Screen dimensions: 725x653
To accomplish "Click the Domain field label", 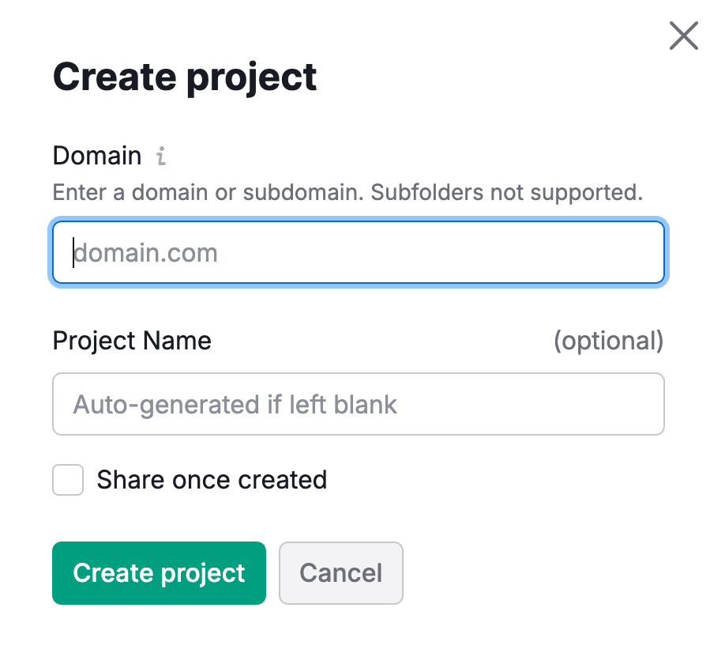I will tap(97, 156).
